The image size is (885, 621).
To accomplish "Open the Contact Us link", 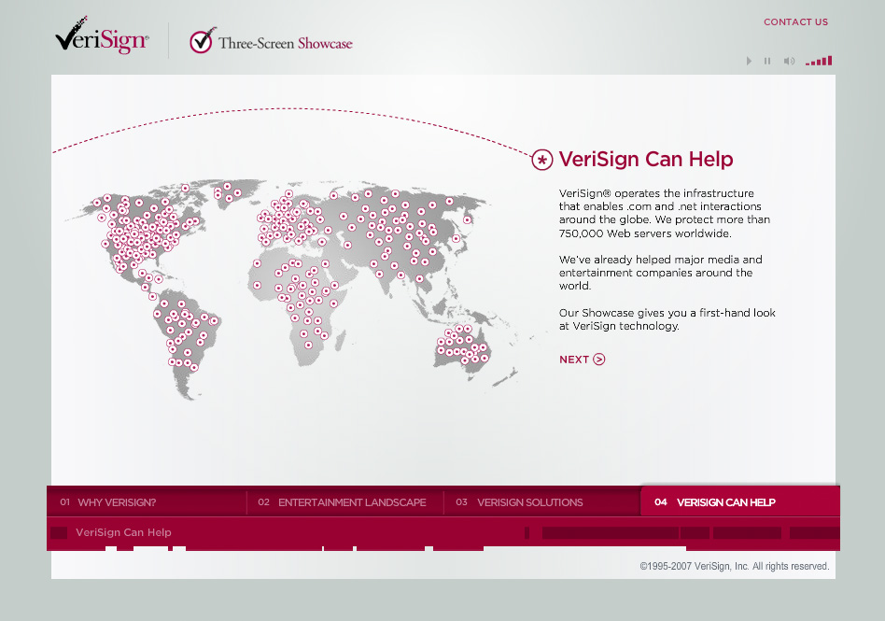I will click(x=795, y=22).
